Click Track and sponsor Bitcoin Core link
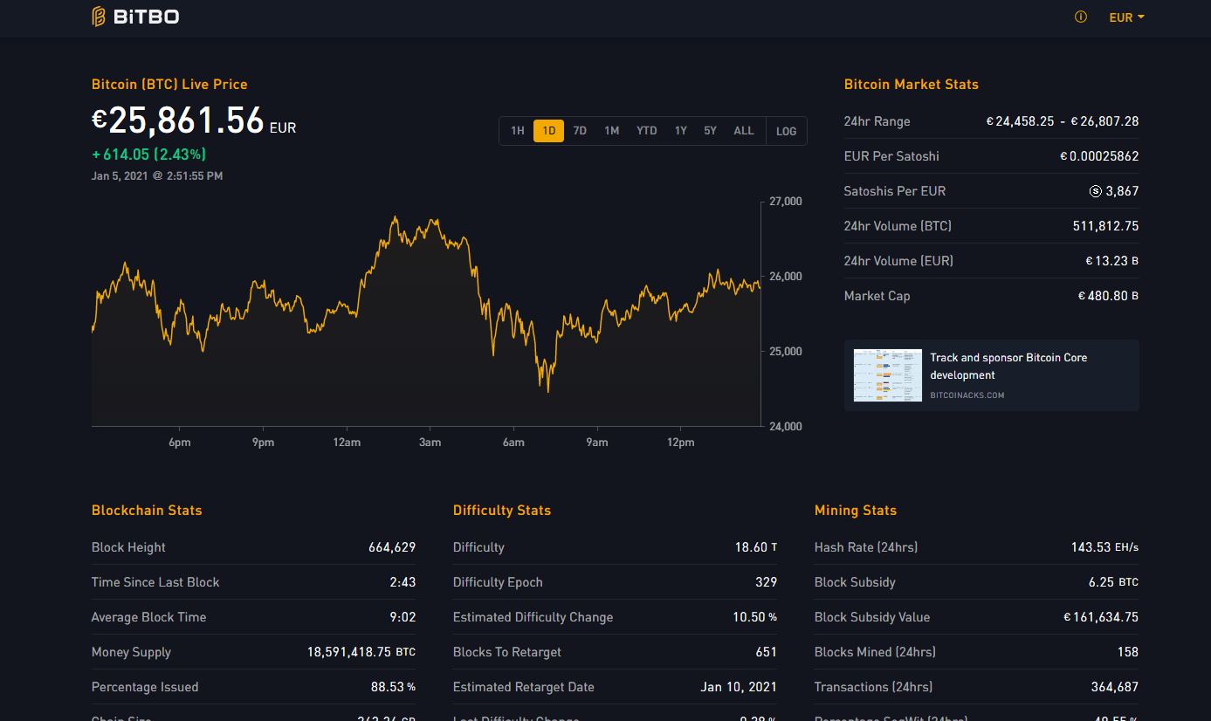 click(1008, 366)
